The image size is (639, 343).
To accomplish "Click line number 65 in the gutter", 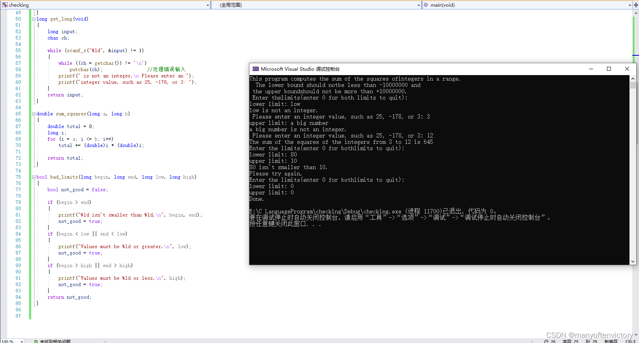I will tap(18, 114).
